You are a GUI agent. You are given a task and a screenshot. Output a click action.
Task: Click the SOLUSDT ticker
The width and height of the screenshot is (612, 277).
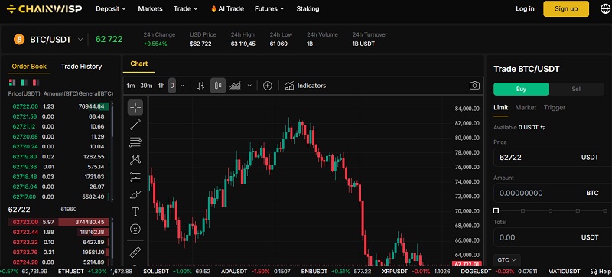point(177,271)
